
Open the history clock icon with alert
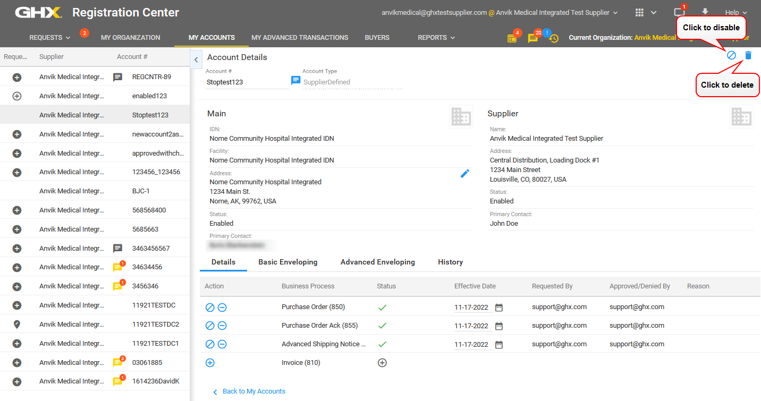click(553, 38)
